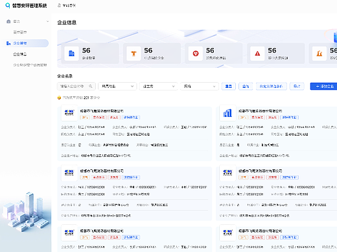Select the blue enterprise management sidebar icon
337x252 pixels.
[8, 43]
